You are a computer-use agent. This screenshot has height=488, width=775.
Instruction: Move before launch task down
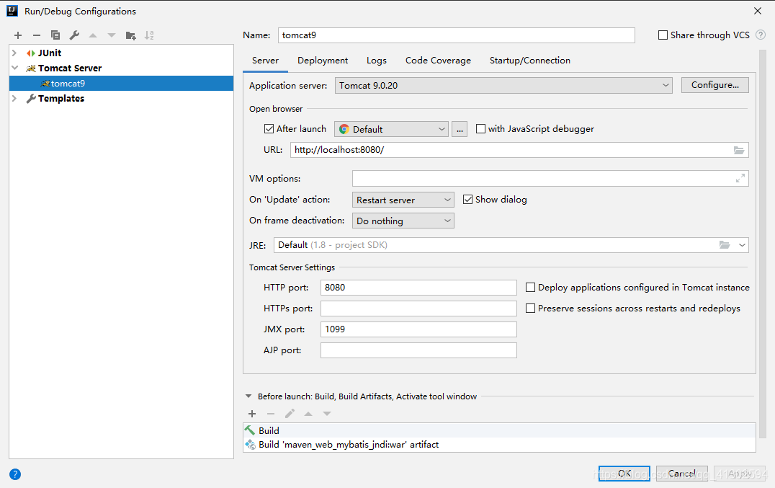click(x=327, y=414)
